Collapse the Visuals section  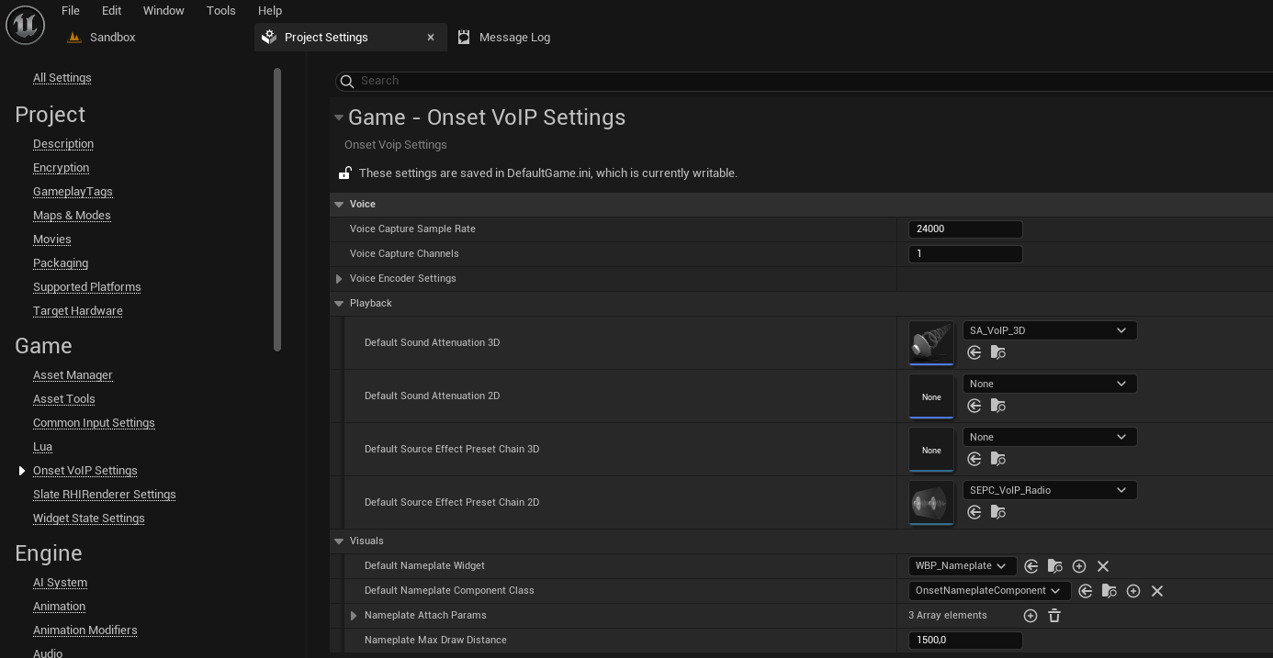[x=339, y=541]
